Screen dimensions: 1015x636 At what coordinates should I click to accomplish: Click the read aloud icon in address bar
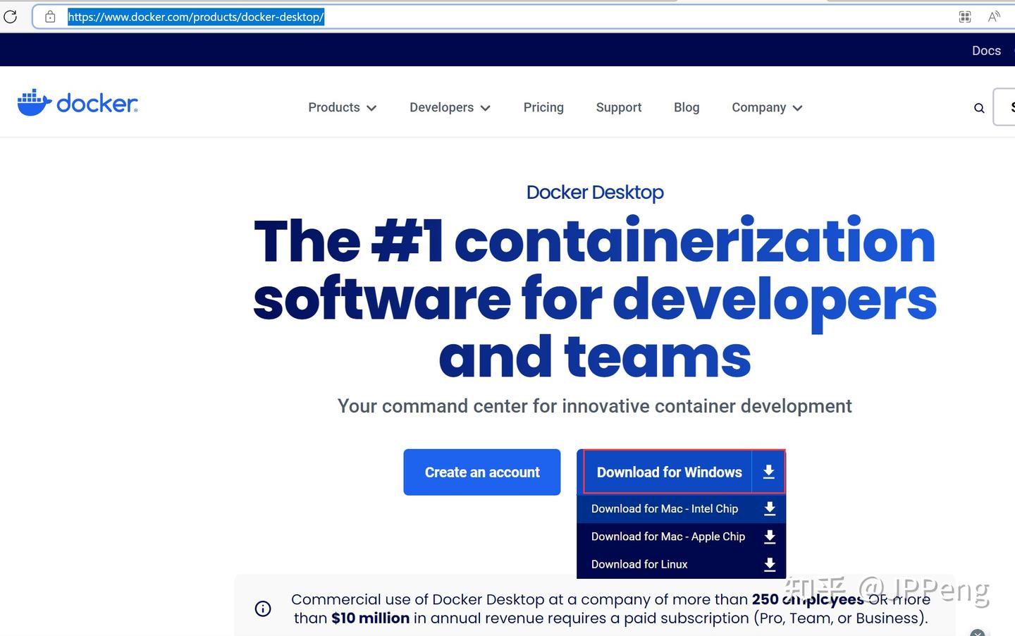[x=994, y=16]
